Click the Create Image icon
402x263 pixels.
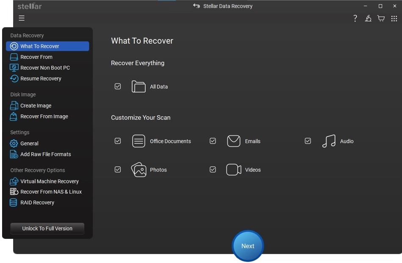14,105
